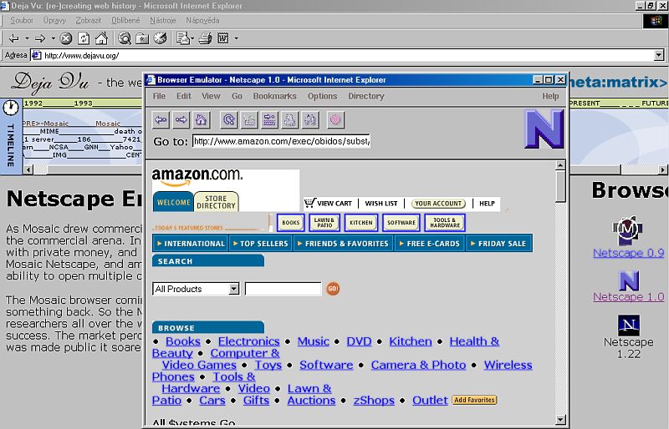Image resolution: width=669 pixels, height=429 pixels.
Task: Refresh the page in Internet Explorer toolbar
Action: point(84,38)
